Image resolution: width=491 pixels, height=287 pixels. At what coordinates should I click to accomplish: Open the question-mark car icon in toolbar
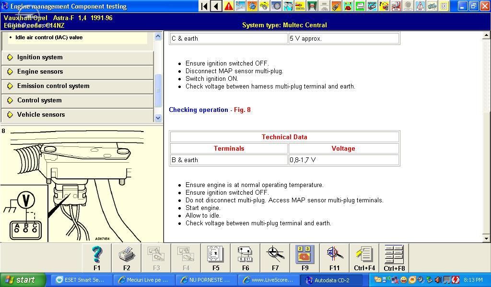(384, 6)
